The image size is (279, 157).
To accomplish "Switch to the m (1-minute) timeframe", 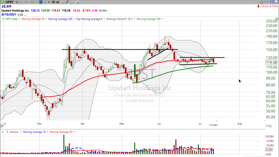I will [x=21, y=2].
